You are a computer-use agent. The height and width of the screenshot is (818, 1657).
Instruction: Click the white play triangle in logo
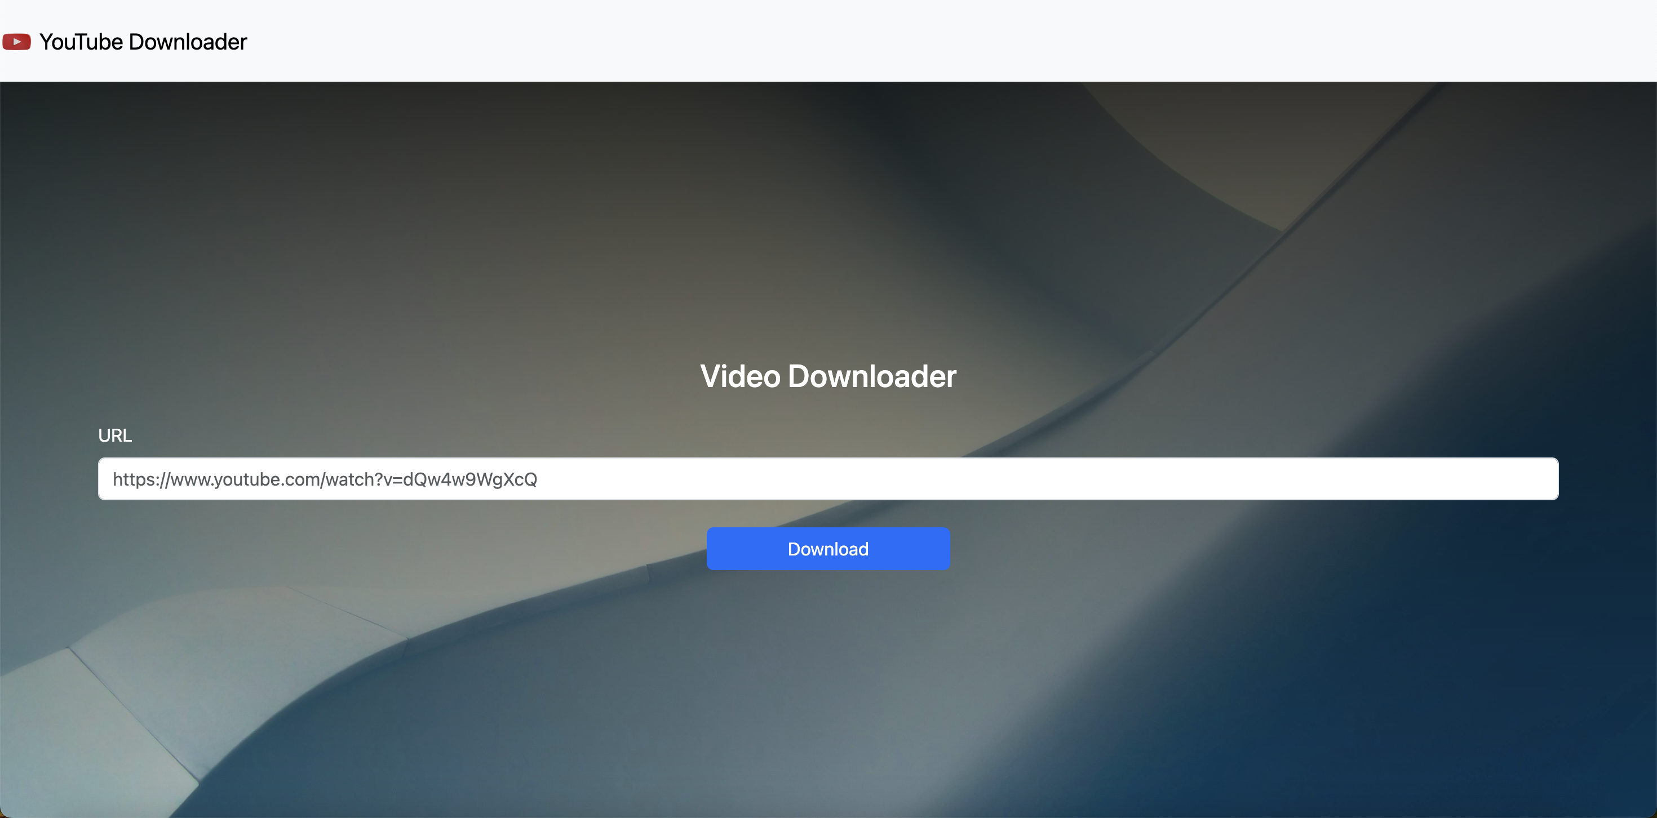pos(17,42)
